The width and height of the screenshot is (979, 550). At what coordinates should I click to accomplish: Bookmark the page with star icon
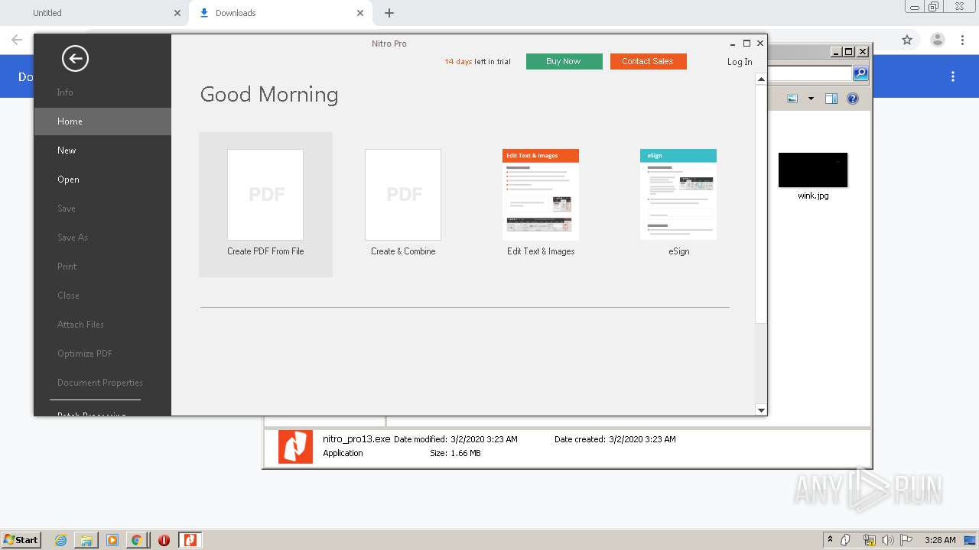click(x=907, y=40)
